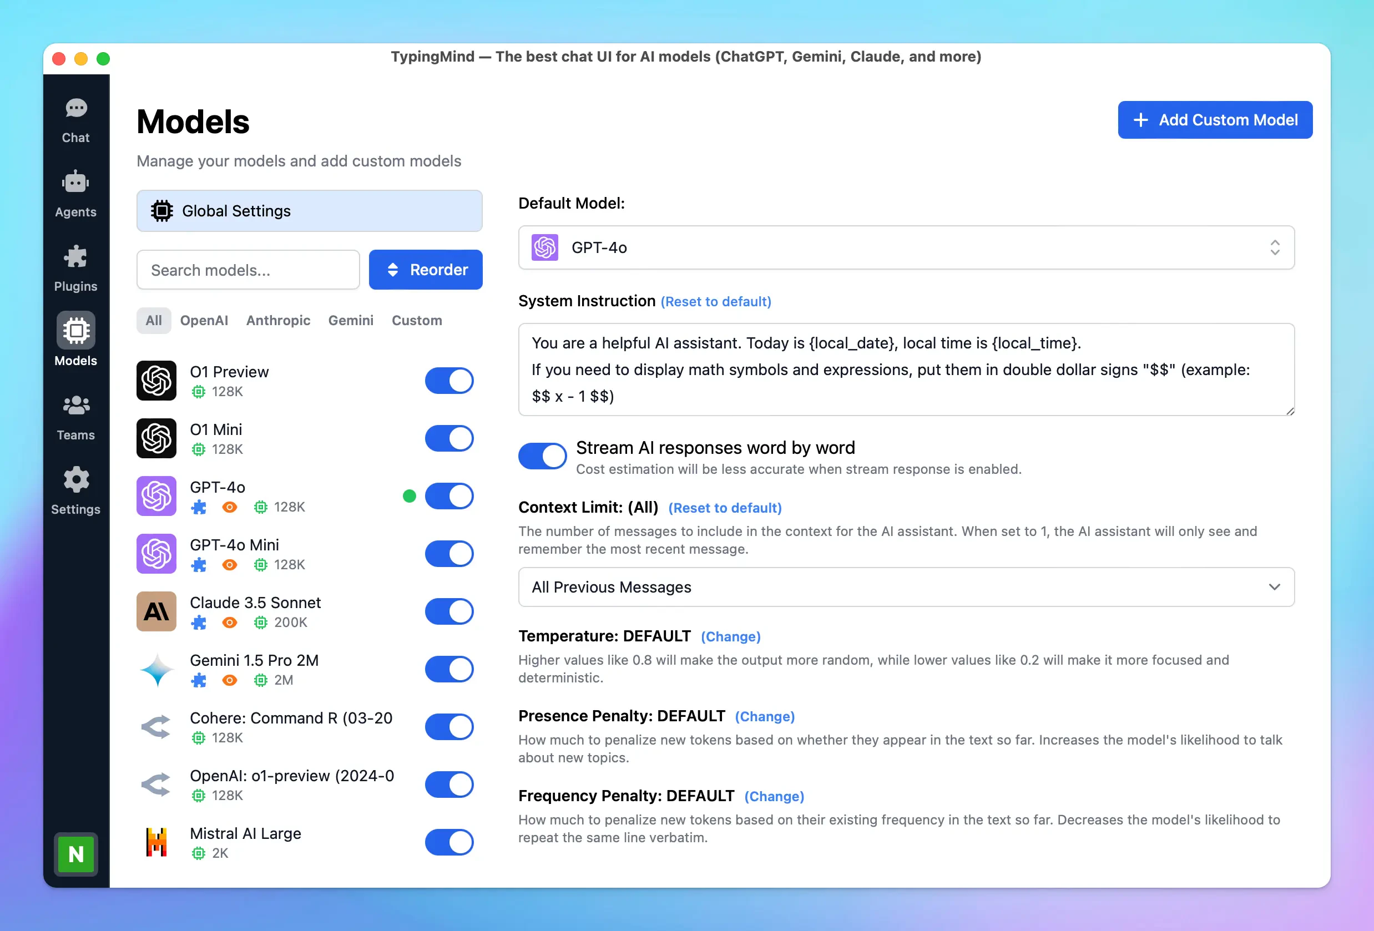
Task: Reset System Instruction to default
Action: point(716,301)
